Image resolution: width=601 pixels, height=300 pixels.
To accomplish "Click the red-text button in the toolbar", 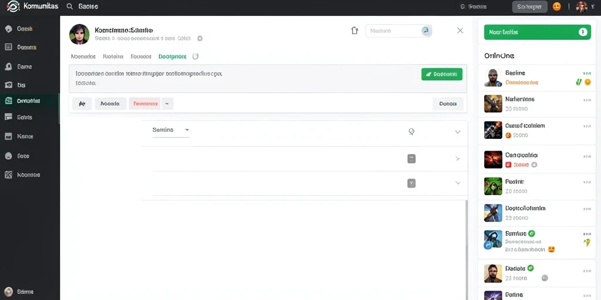I will tap(144, 104).
